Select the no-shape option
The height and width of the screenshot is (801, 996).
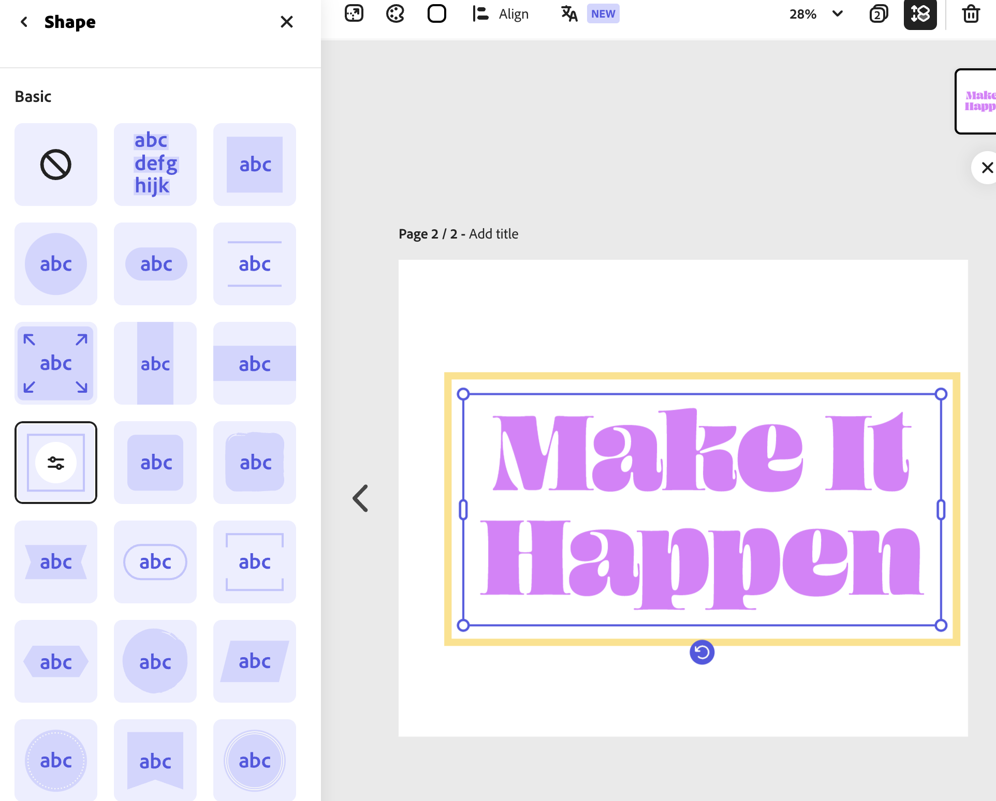click(56, 165)
